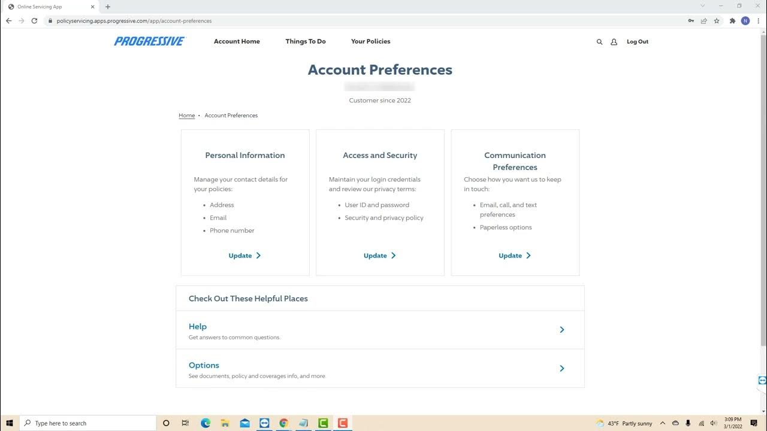Share this page via address bar icon
Viewport: 767px width, 431px height.
pyautogui.click(x=704, y=20)
